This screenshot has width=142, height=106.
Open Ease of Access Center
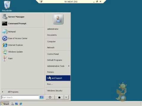(x=23, y=38)
